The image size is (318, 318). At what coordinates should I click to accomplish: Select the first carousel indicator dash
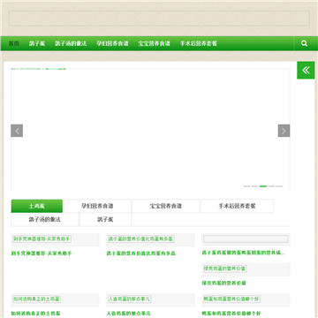point(246,186)
